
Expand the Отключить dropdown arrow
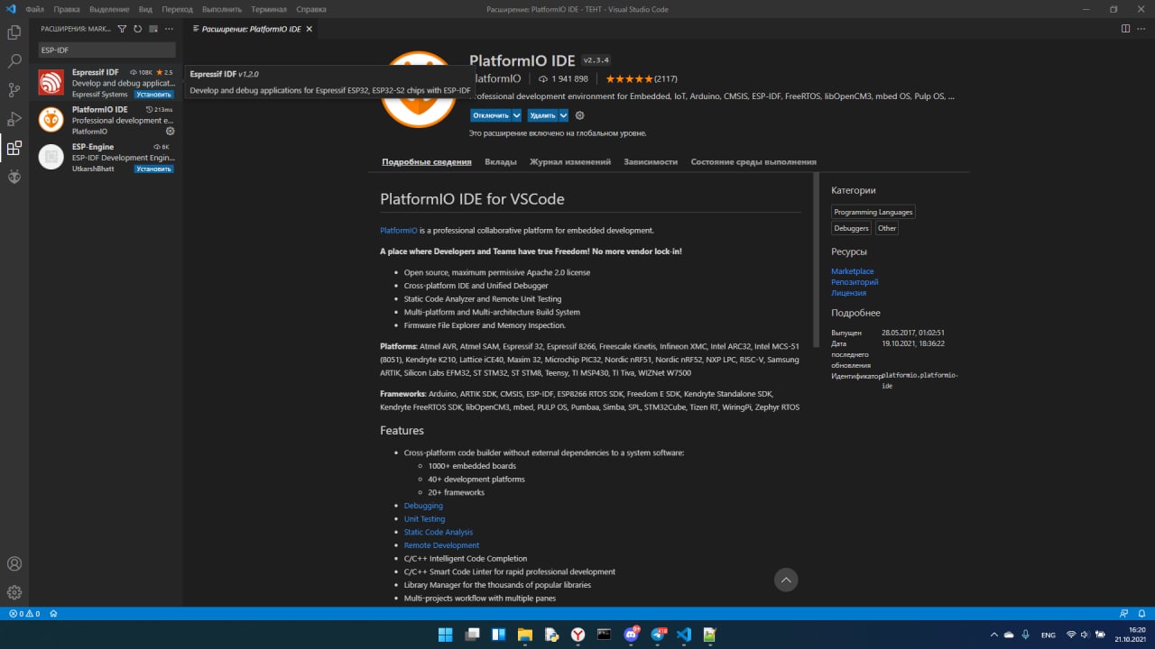(517, 115)
